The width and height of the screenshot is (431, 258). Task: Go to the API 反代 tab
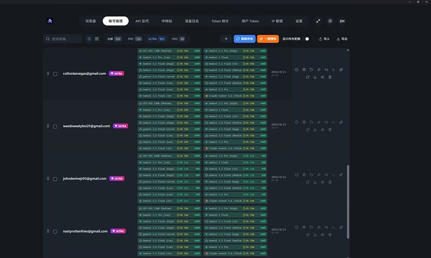tap(142, 21)
